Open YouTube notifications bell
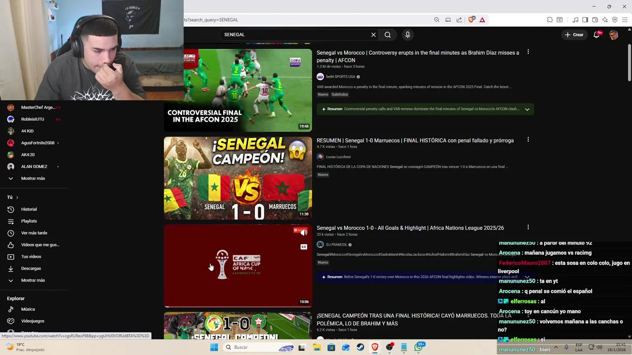This screenshot has height=355, width=632. pyautogui.click(x=596, y=35)
